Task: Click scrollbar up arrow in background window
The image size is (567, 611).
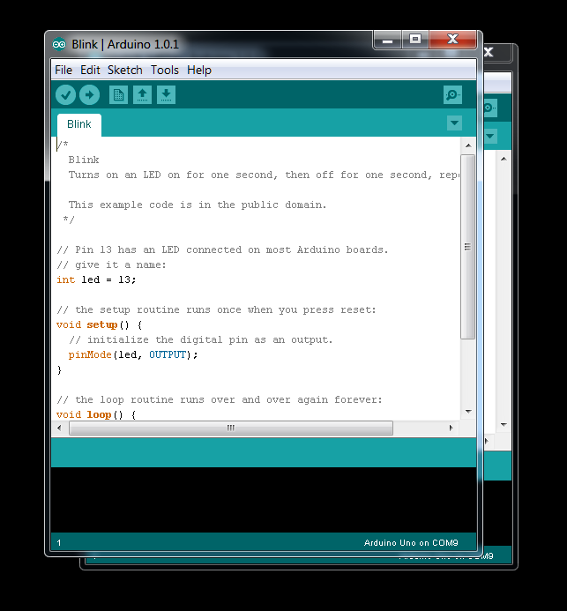Action: (504, 159)
